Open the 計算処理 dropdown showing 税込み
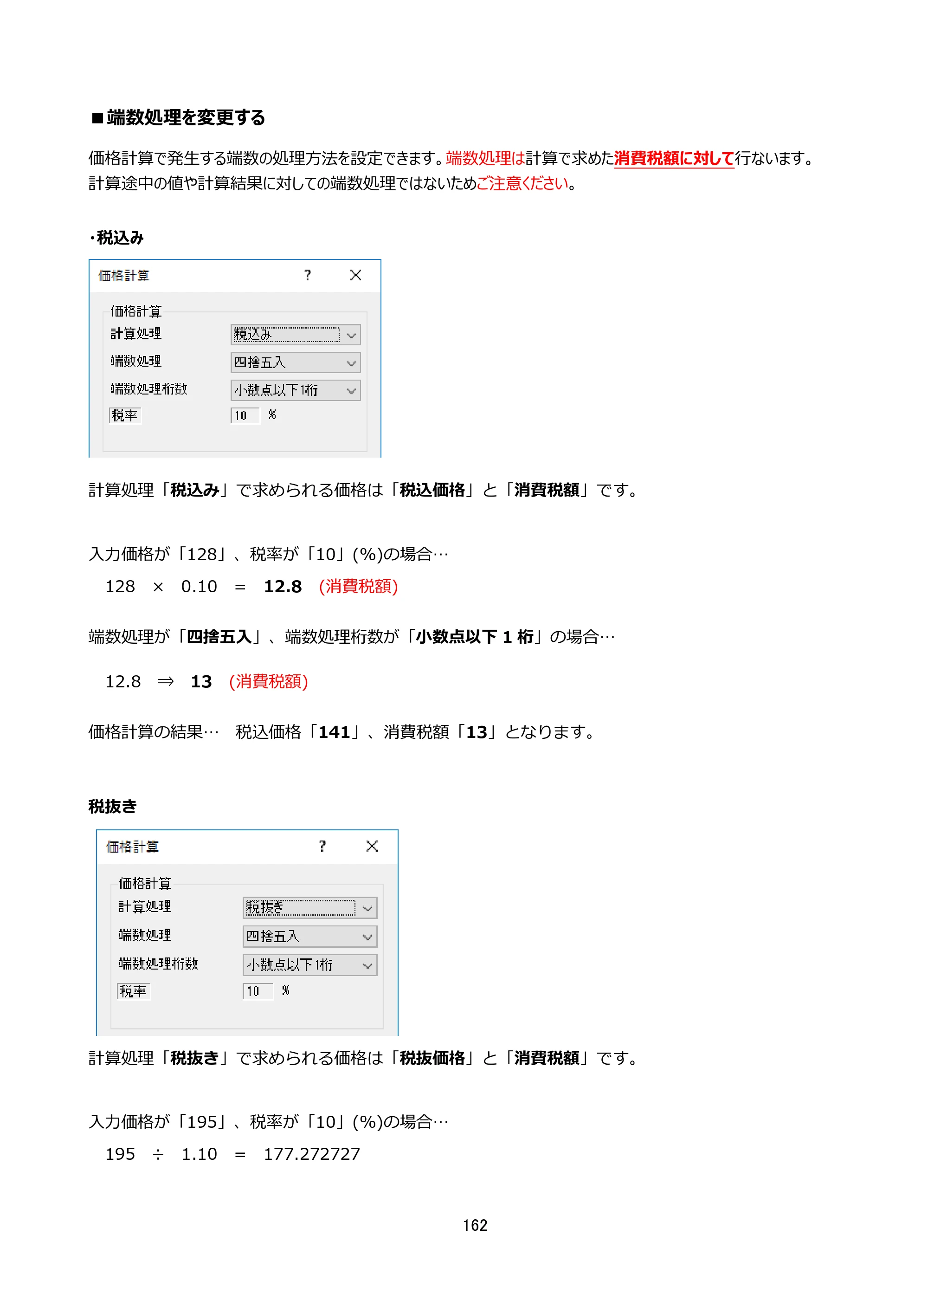 coord(296,335)
